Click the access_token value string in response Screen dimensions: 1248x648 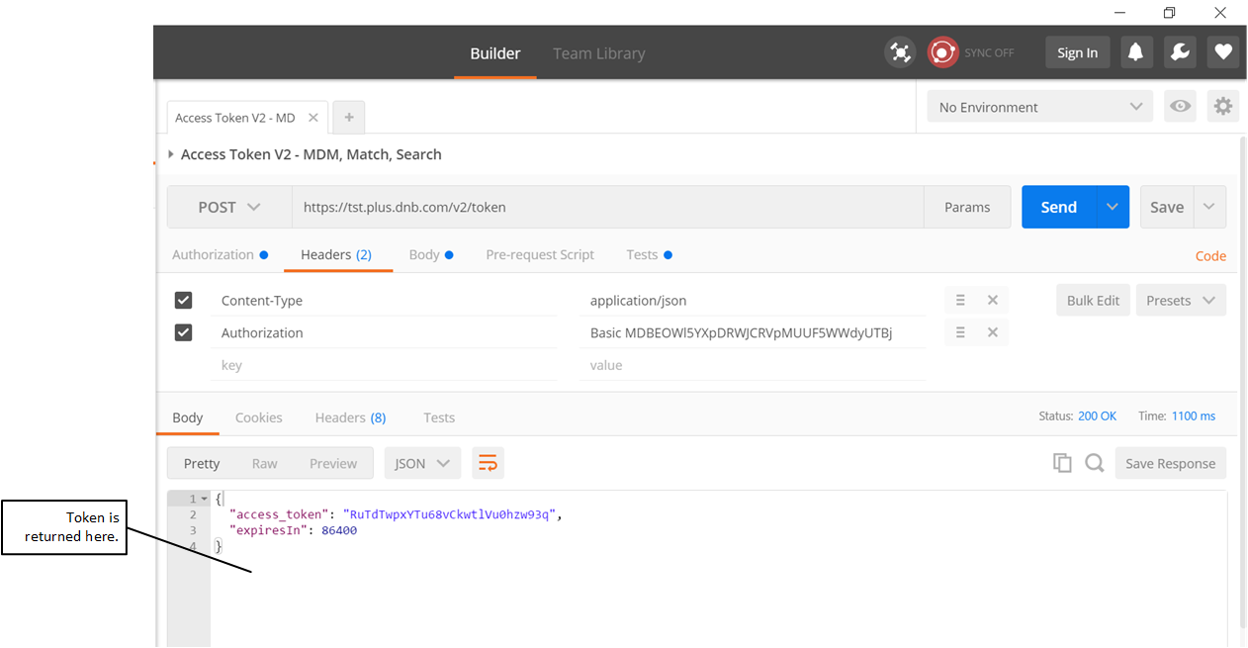pos(452,514)
